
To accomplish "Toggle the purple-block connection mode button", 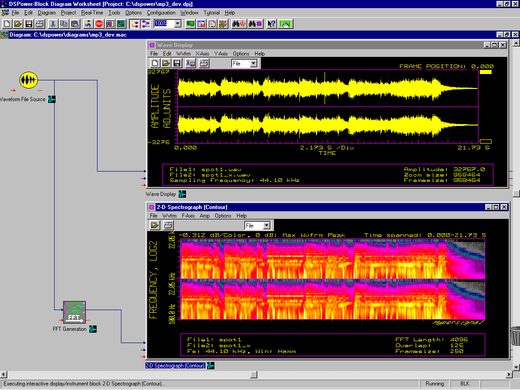I will tap(146, 24).
